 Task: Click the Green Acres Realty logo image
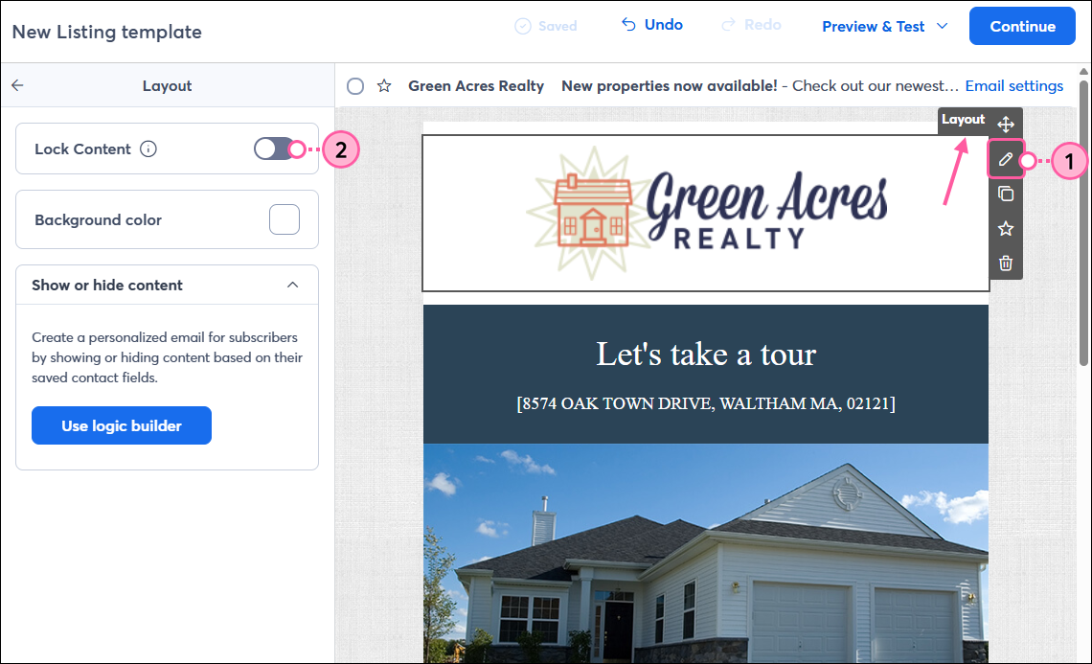pos(705,213)
